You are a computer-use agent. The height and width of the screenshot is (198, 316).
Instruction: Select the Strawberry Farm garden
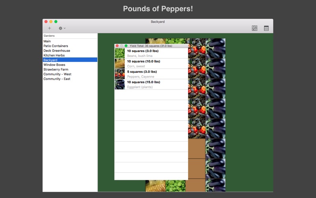pyautogui.click(x=70, y=69)
